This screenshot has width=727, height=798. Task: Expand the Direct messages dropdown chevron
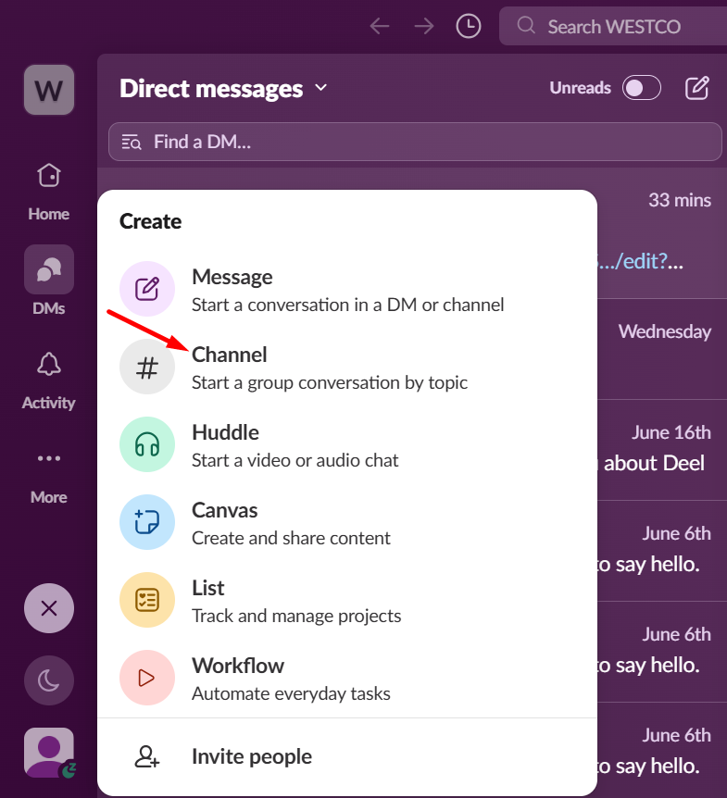click(320, 88)
